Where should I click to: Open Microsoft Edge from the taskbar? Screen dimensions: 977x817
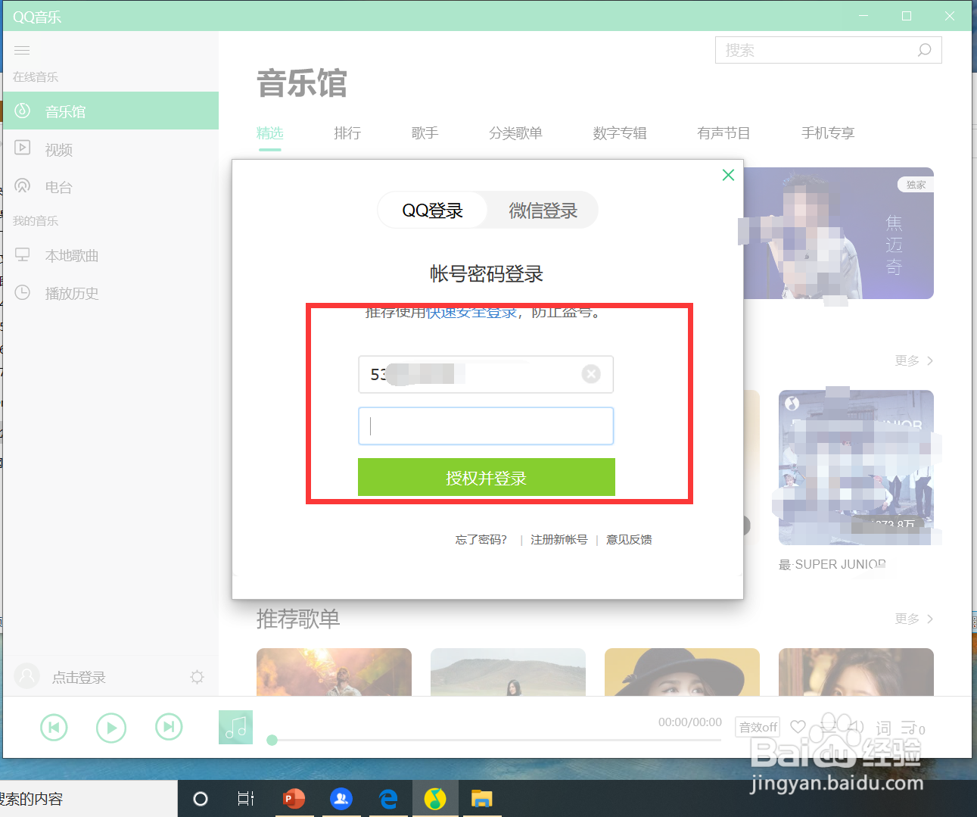coord(388,799)
